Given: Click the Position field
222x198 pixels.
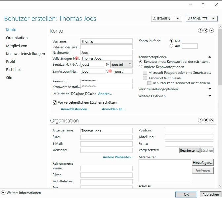Looking at the screenshot, I should pyautogui.click(x=189, y=131).
